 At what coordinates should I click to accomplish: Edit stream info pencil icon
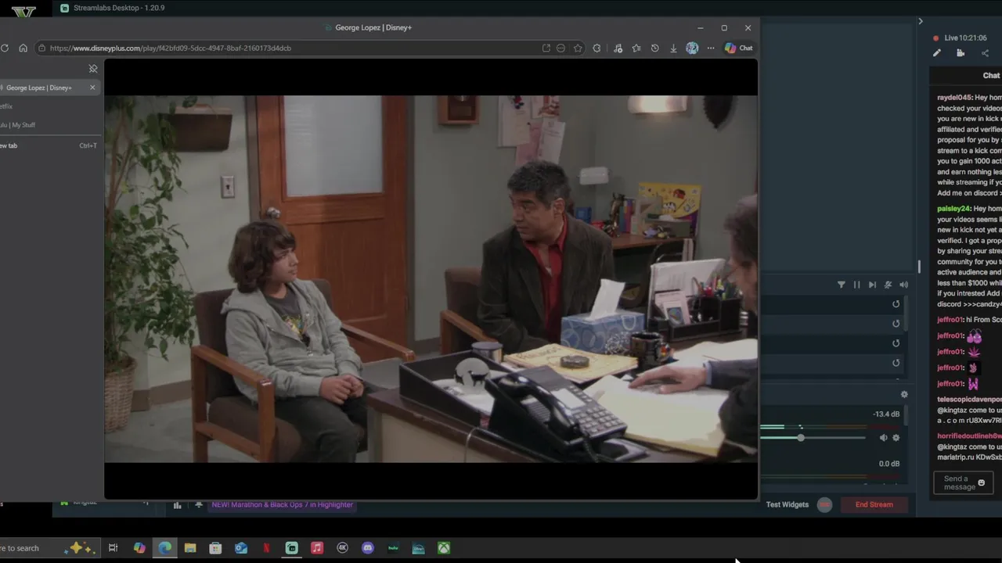click(937, 53)
